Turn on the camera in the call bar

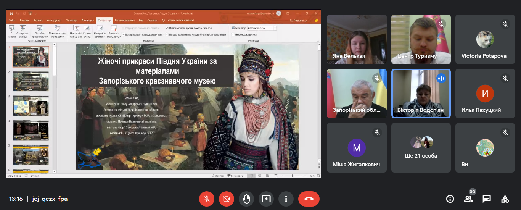[x=227, y=199]
